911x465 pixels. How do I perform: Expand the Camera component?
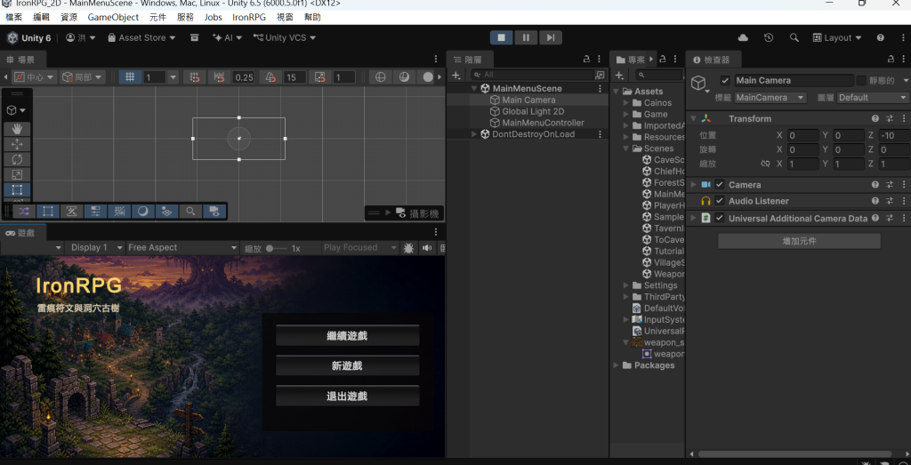[693, 185]
